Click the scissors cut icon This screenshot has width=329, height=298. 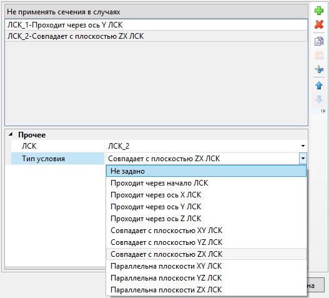(319, 69)
